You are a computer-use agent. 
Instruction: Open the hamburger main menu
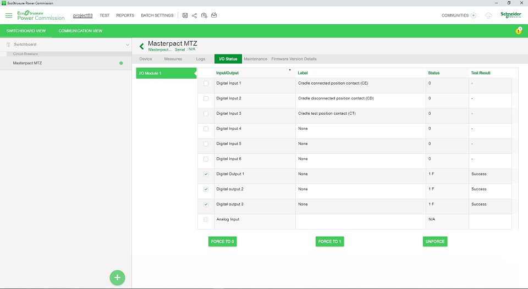pos(9,15)
